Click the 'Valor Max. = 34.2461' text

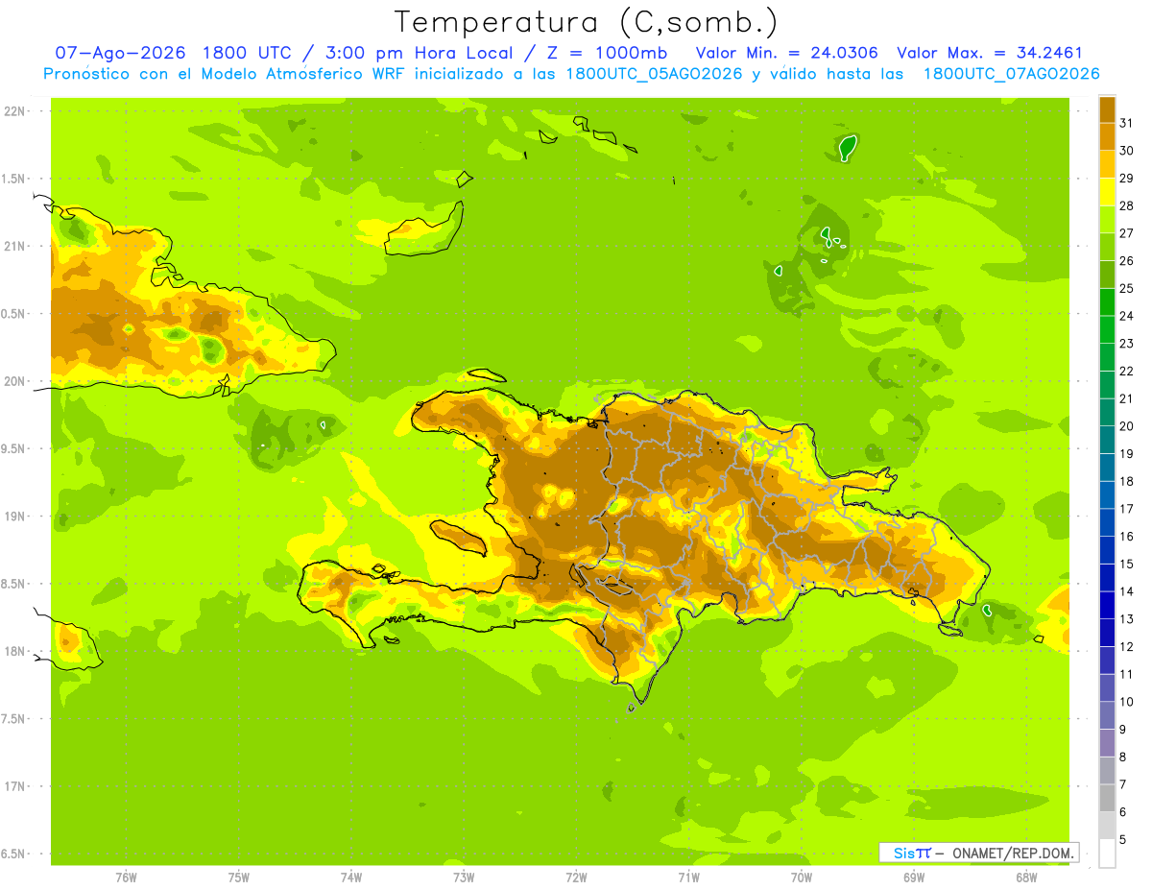[989, 53]
